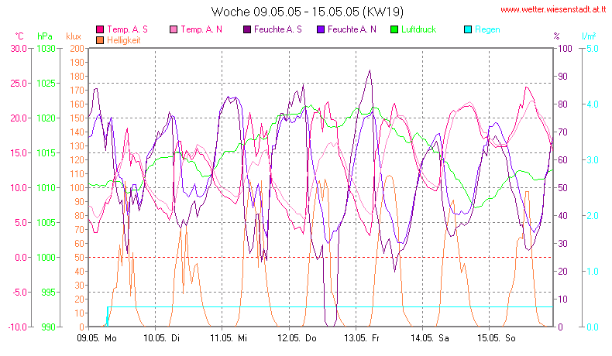This screenshot has height=356, width=612.
Task: Click the green Luftdruck legend swatch
Action: [x=394, y=29]
